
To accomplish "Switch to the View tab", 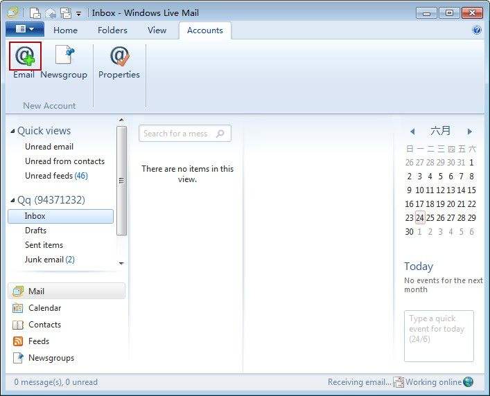I will click(157, 30).
